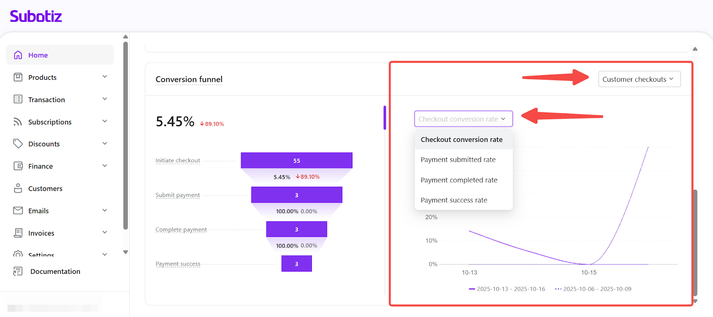The height and width of the screenshot is (317, 713).
Task: Click the Home icon in sidebar
Action: (x=18, y=55)
